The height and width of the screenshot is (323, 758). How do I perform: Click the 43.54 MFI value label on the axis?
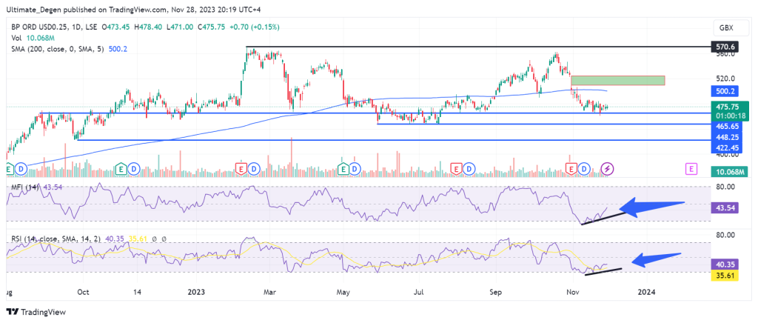724,208
